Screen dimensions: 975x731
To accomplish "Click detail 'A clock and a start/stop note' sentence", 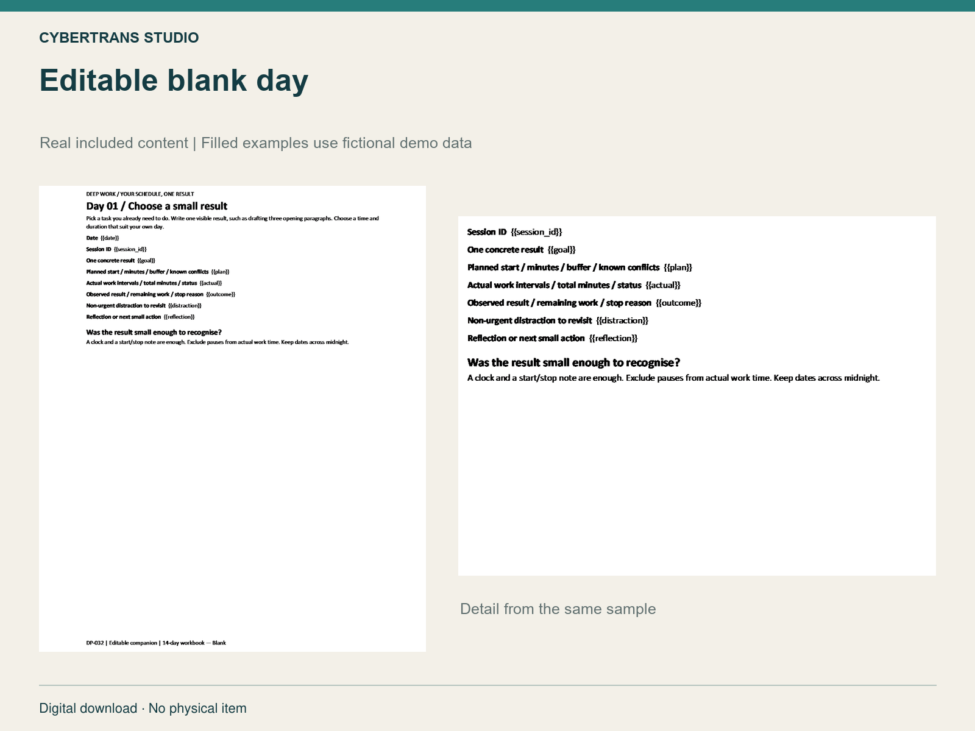I will point(673,378).
